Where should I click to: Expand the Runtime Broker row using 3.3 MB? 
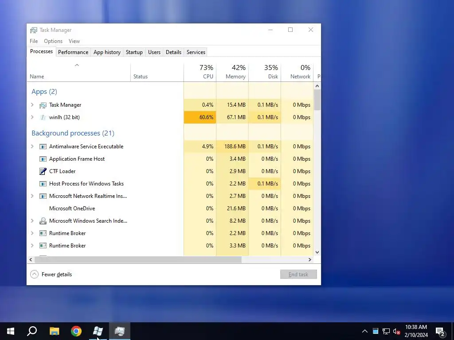coord(32,245)
